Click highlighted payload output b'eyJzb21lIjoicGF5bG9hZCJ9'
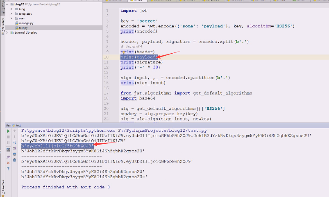The height and width of the screenshot is (197, 329). point(57,146)
